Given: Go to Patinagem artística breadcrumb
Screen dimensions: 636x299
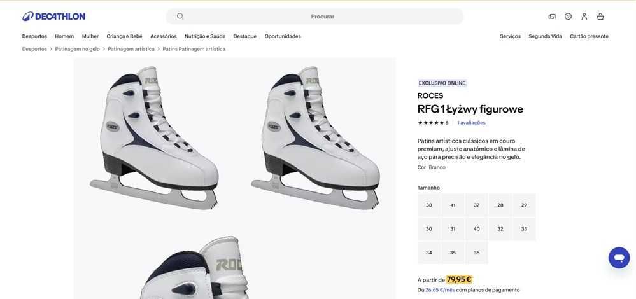Looking at the screenshot, I should tap(131, 49).
